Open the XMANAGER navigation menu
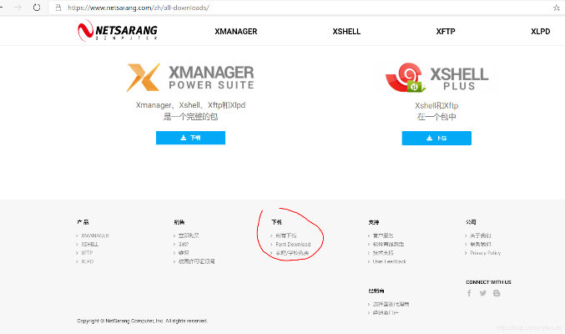The image size is (565, 334). tap(235, 32)
